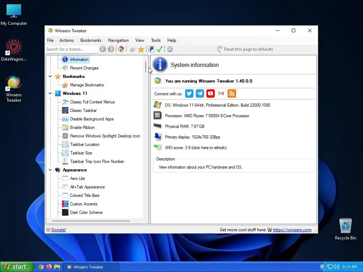Click the Donate! link
Viewport: 363px width, 272px height.
click(x=58, y=229)
